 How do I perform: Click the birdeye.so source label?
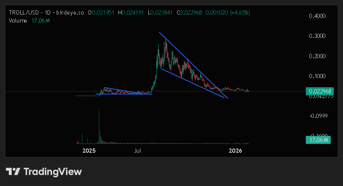[70, 13]
